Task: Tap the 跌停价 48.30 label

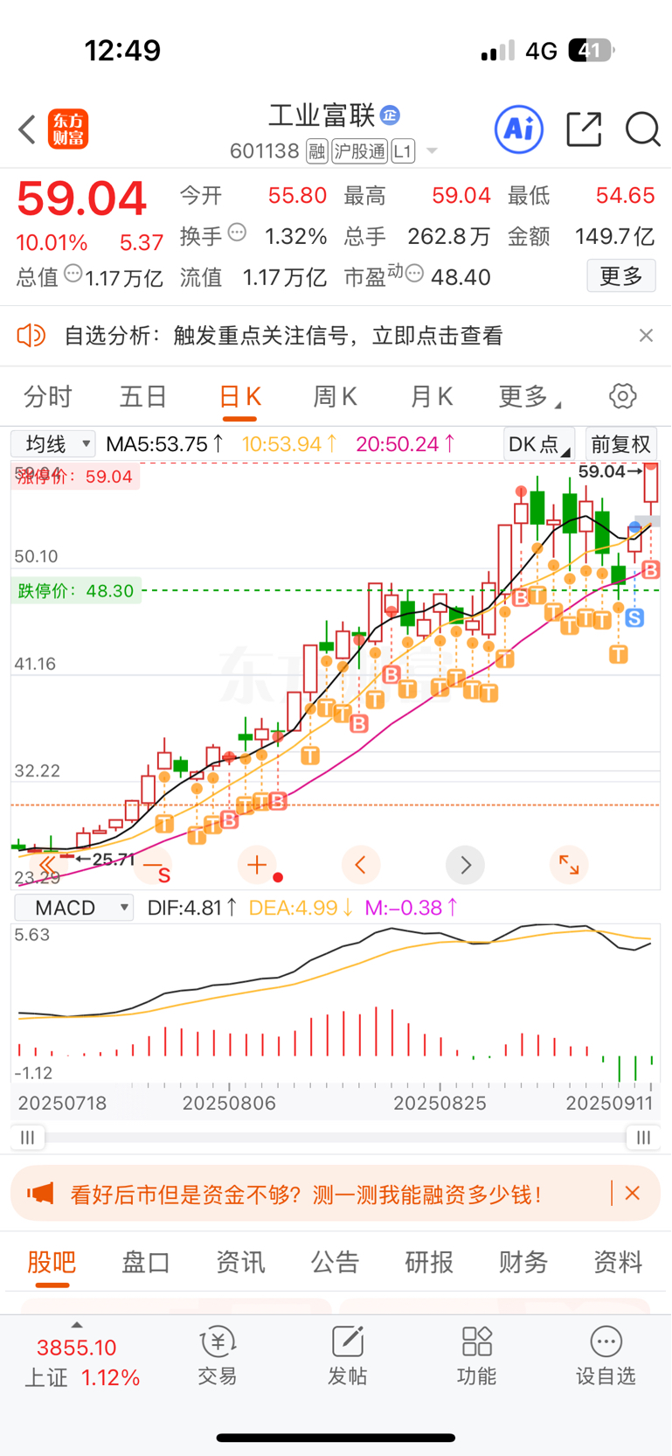Action: pyautogui.click(x=77, y=591)
